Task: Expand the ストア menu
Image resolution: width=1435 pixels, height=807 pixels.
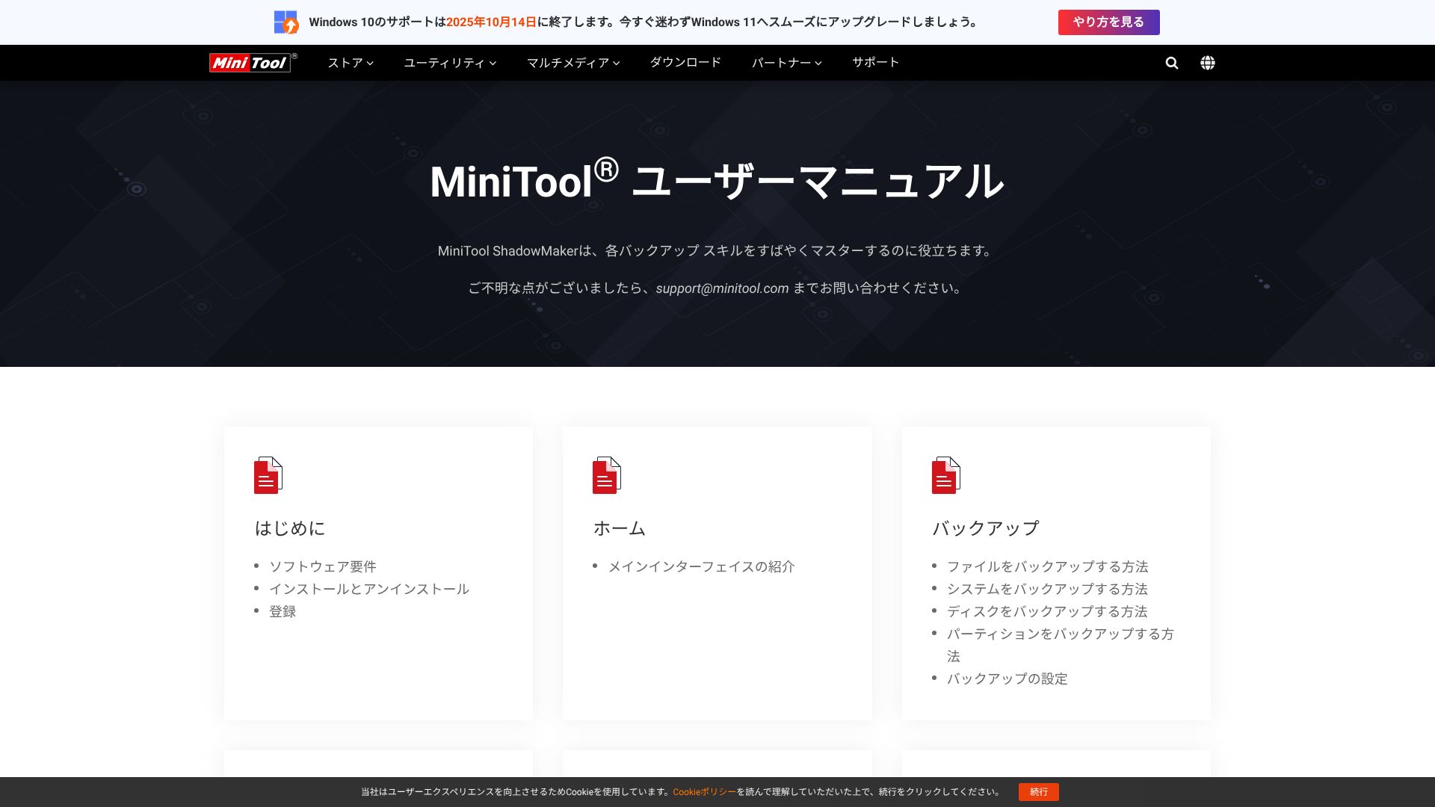Action: coord(351,63)
